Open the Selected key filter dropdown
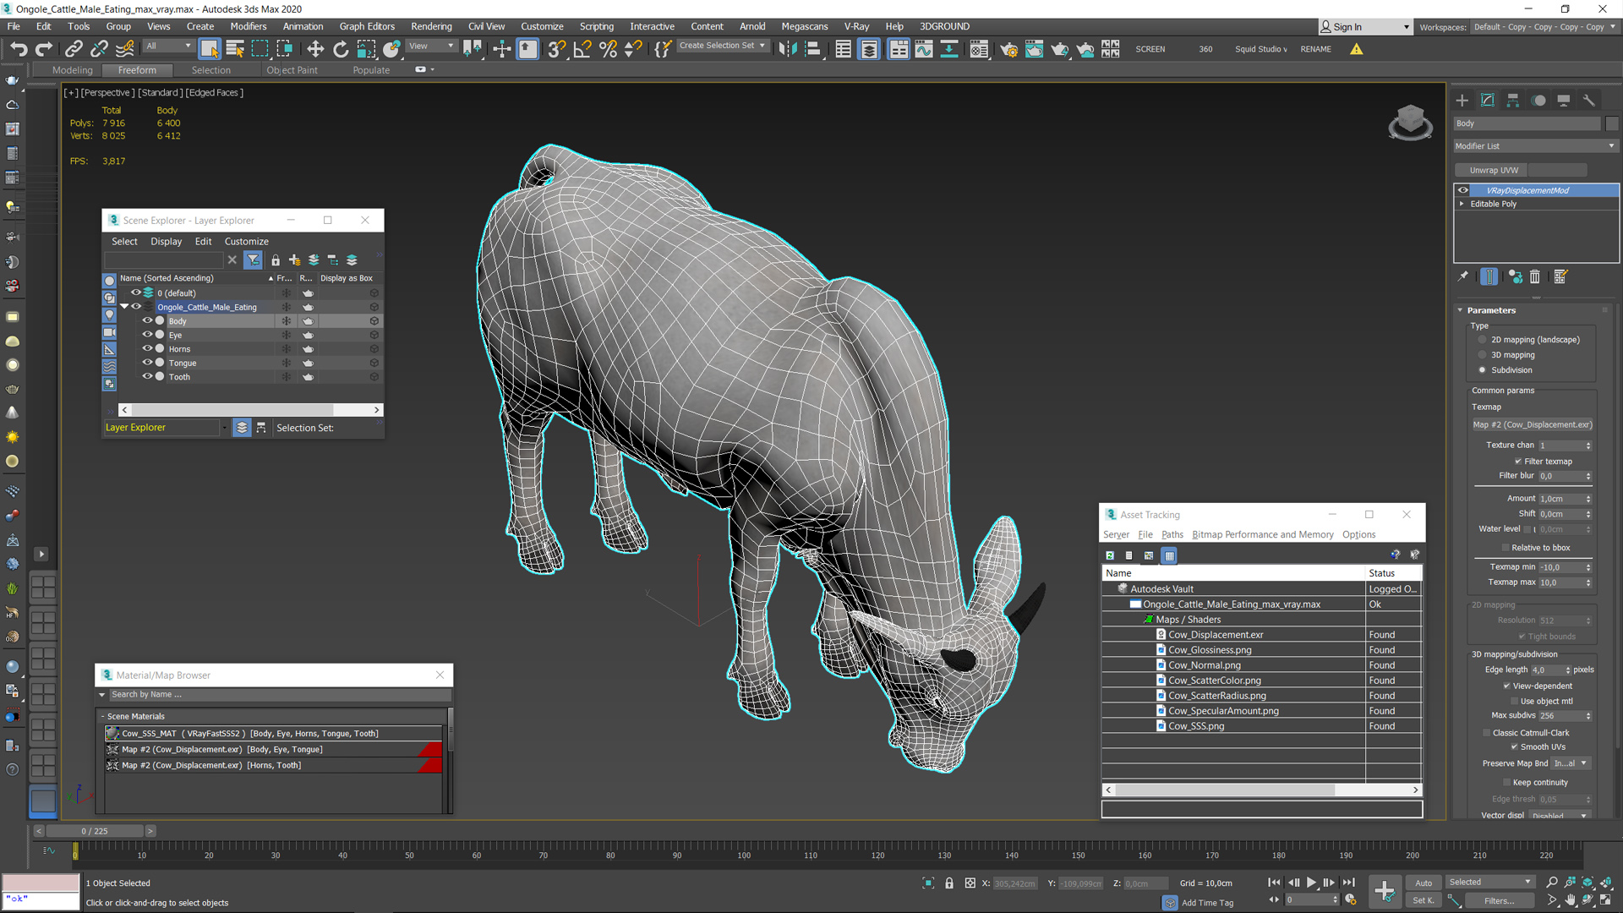 1489,883
